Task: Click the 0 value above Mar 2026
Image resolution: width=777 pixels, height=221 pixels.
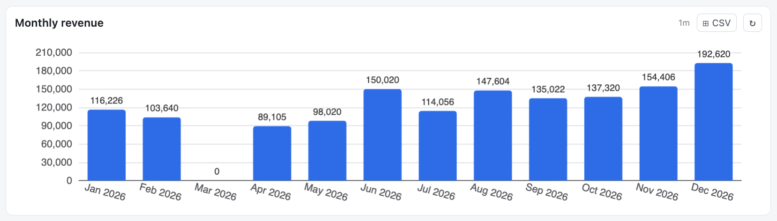Action: tap(217, 172)
